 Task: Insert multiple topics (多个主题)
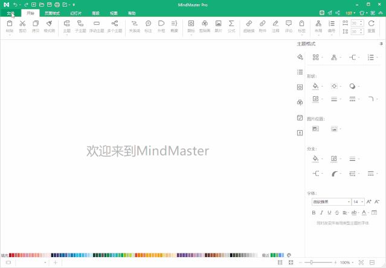pos(115,27)
